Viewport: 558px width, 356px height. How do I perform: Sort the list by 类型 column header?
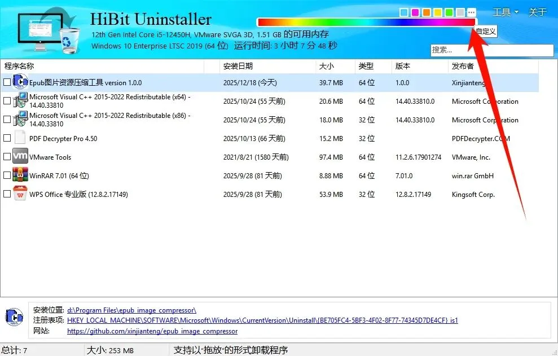point(374,66)
